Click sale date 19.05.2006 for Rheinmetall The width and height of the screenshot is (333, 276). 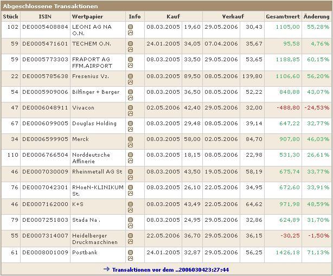point(221,171)
